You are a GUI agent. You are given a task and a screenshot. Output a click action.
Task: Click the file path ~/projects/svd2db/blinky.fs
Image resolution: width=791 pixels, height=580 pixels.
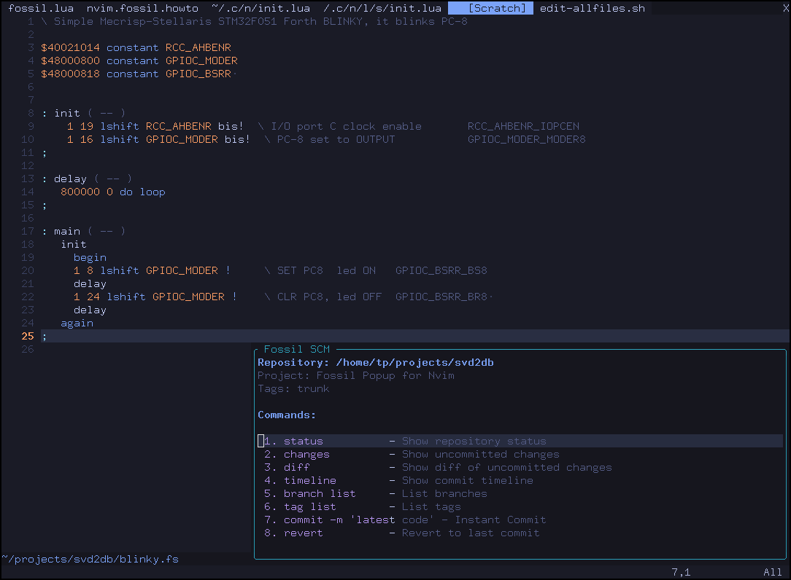point(90,559)
